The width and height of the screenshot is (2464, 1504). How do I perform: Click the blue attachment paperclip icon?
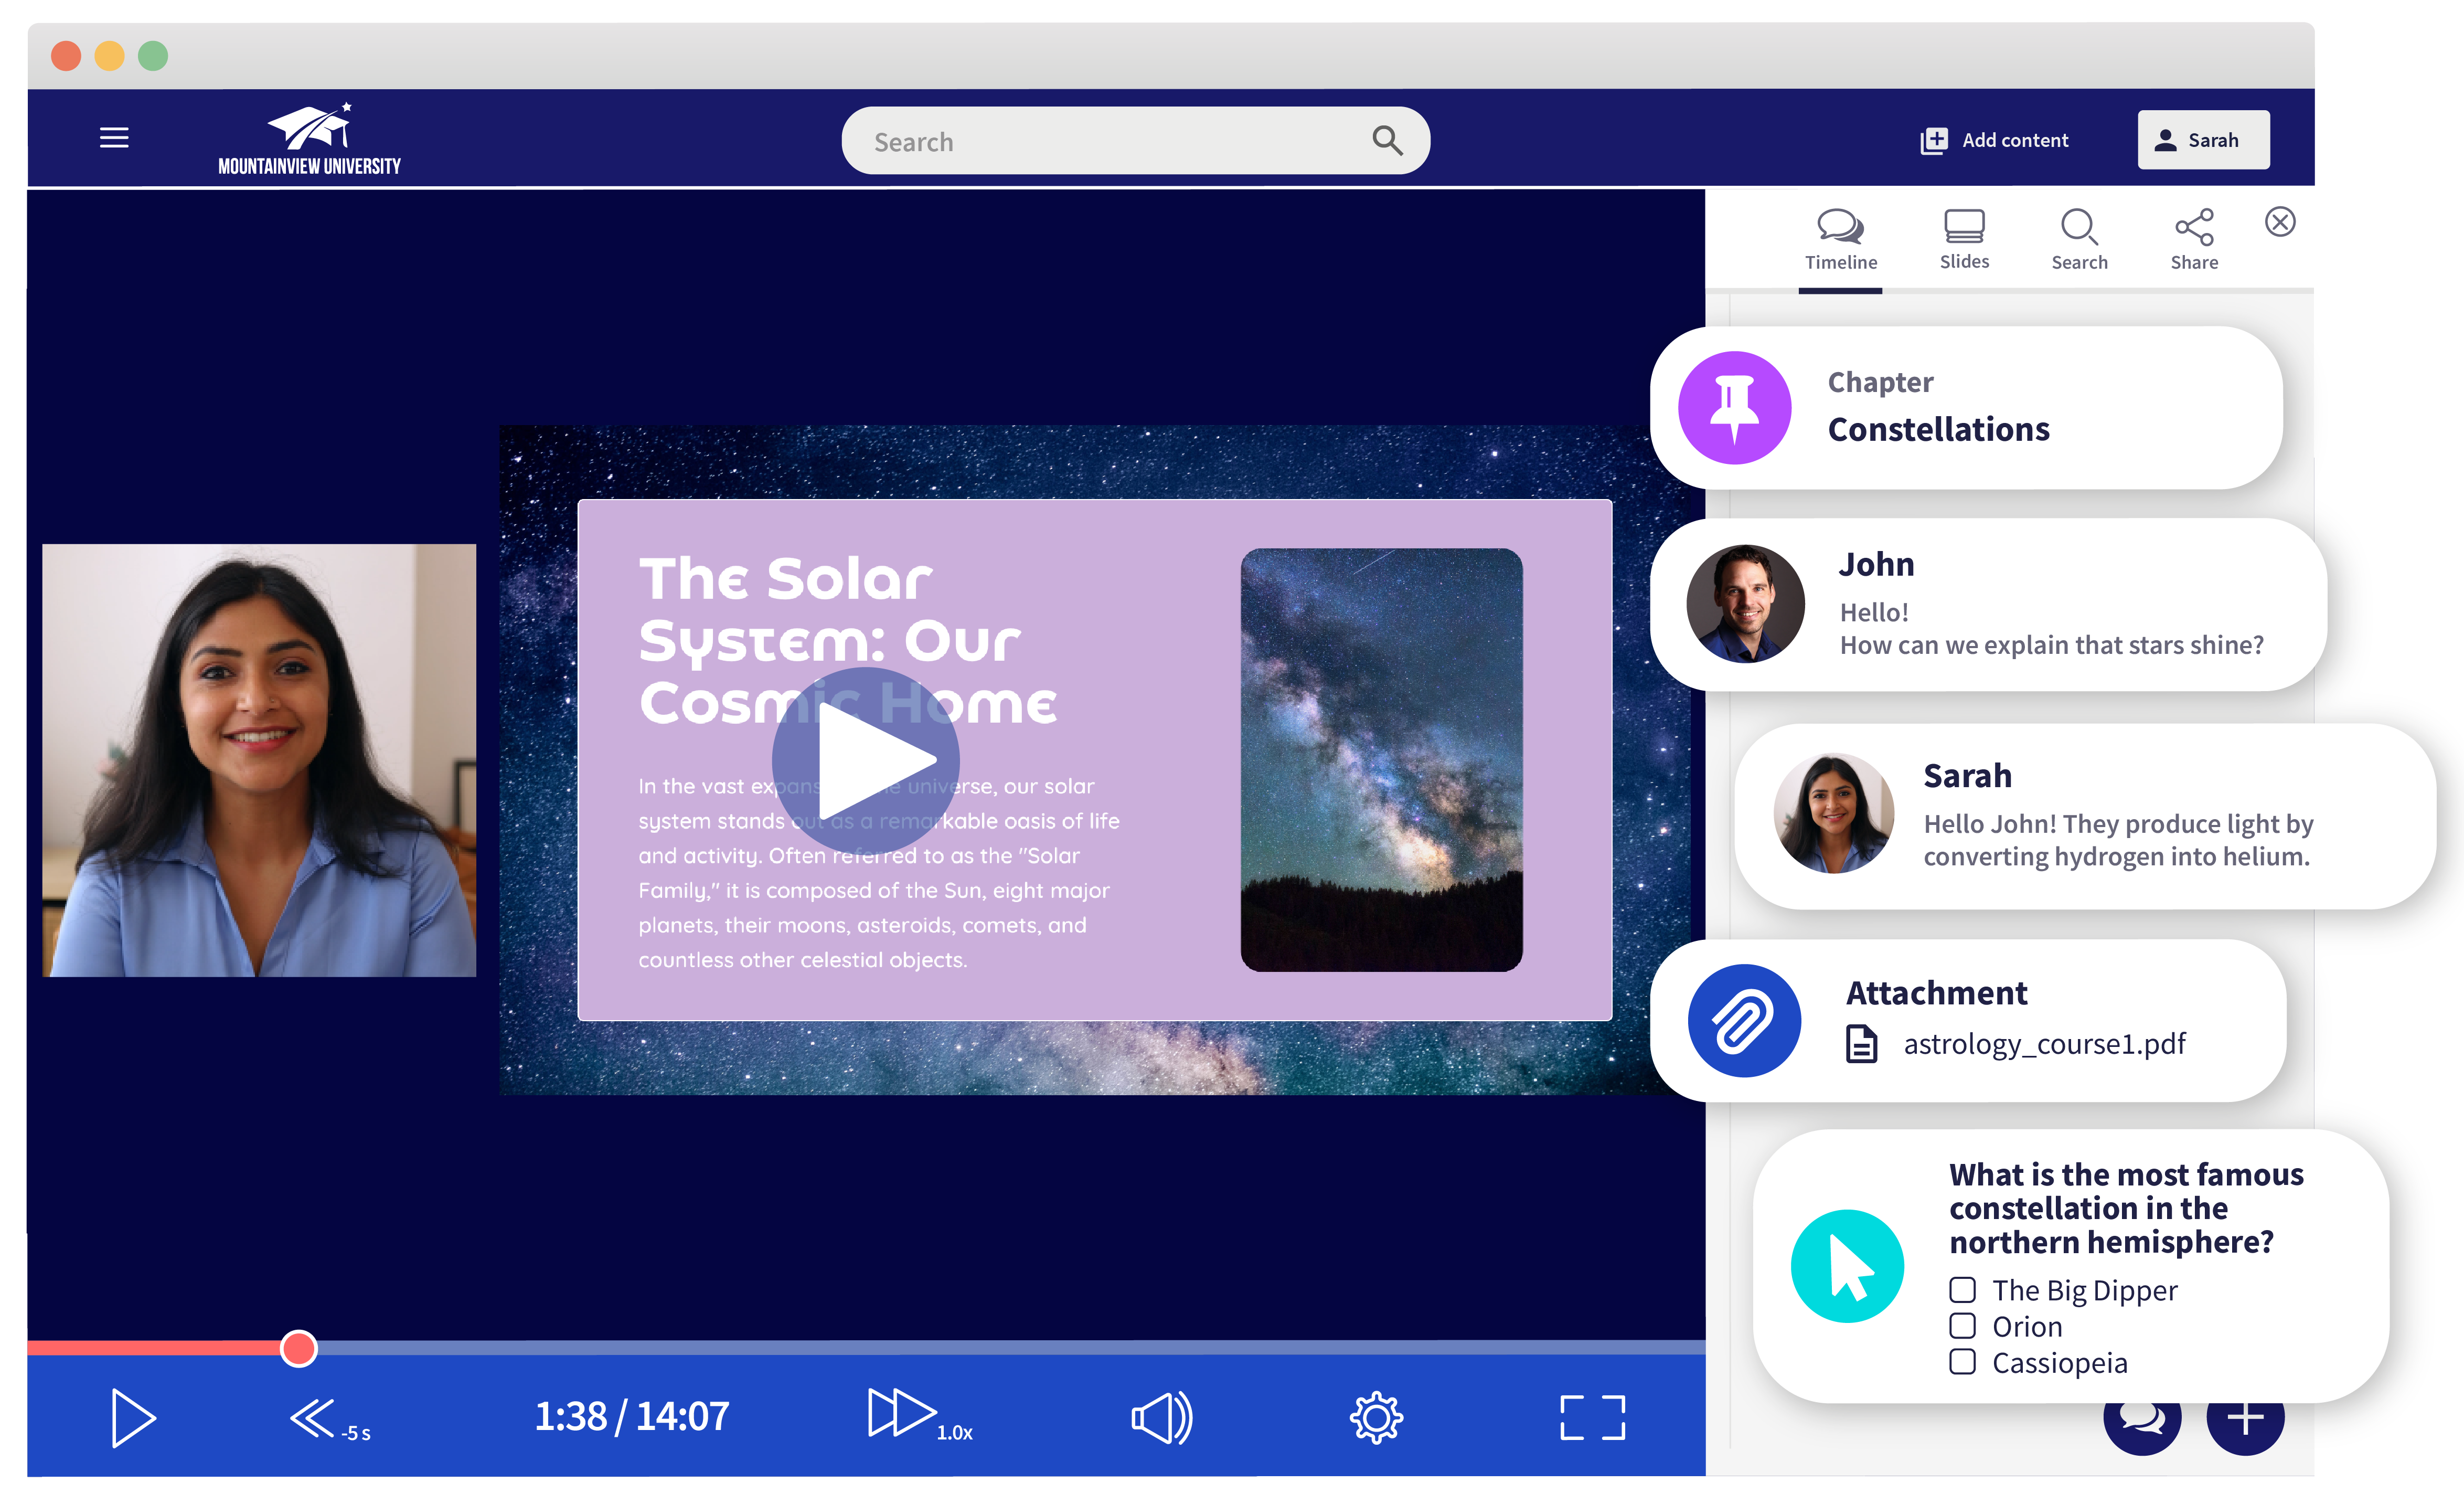(1744, 1021)
